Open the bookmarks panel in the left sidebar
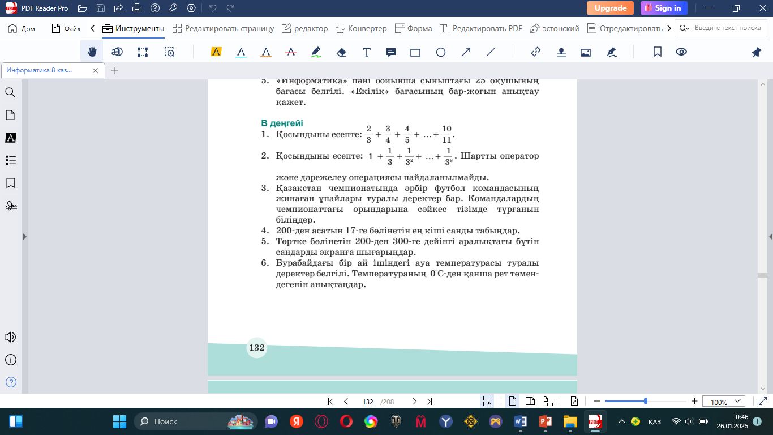This screenshot has height=435, width=773. tap(10, 183)
